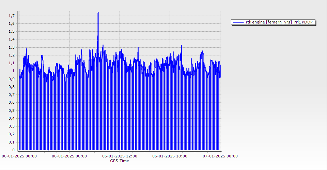Click the 0,1 y-axis tick label
The height and width of the screenshot is (170, 327).
tap(12, 142)
